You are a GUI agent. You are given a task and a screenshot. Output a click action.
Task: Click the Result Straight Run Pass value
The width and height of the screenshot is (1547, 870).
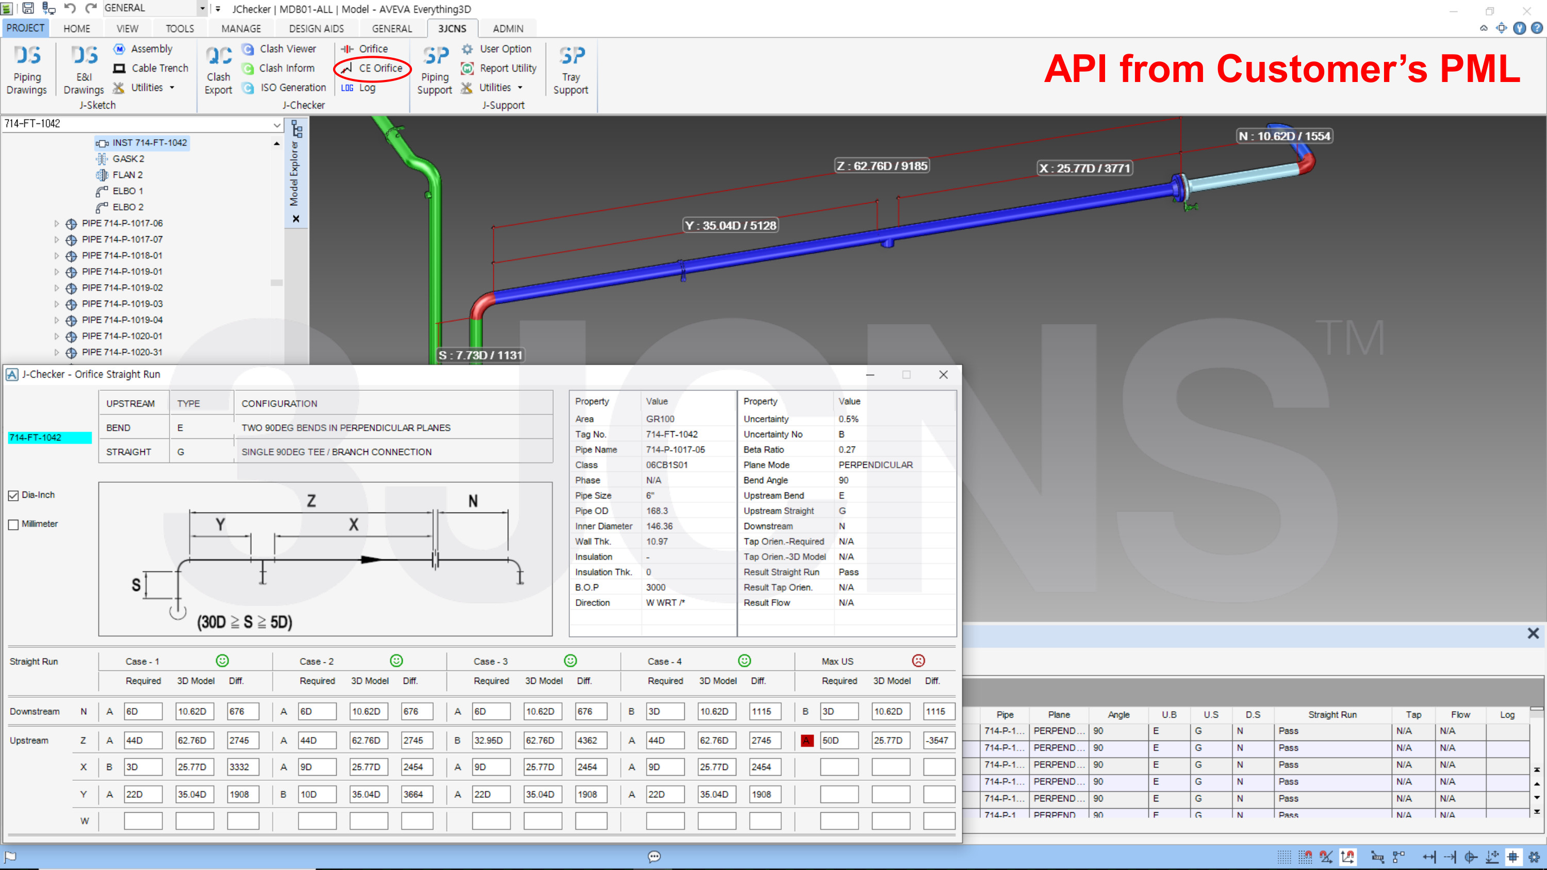pos(849,572)
